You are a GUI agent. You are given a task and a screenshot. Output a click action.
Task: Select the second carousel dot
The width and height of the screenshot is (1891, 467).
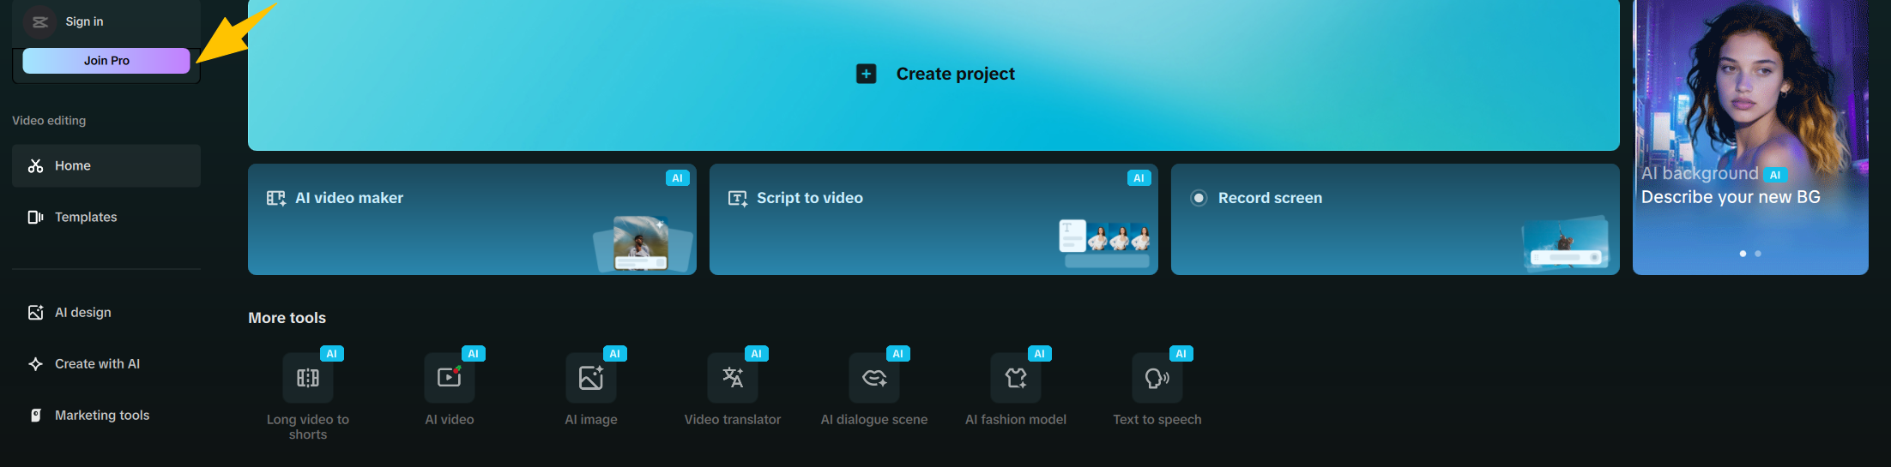click(x=1758, y=254)
